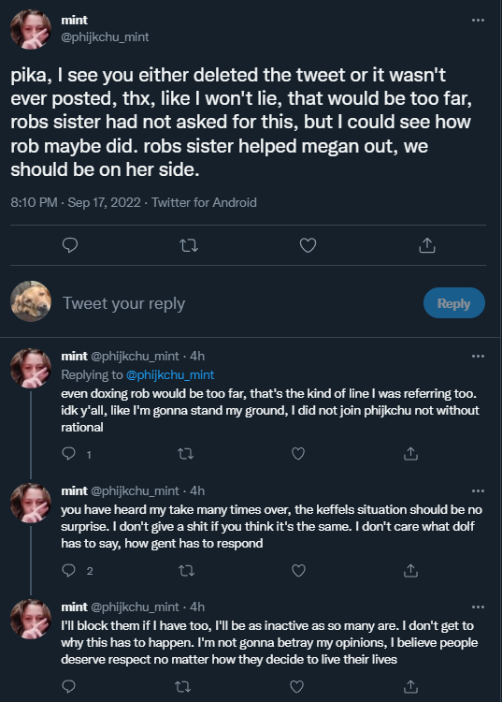Retweet the 'I'll block them' reply
502x702 pixels.
[x=183, y=686]
